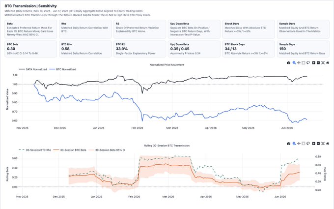Click the 'Normalized Value' y-axis label

7,99
